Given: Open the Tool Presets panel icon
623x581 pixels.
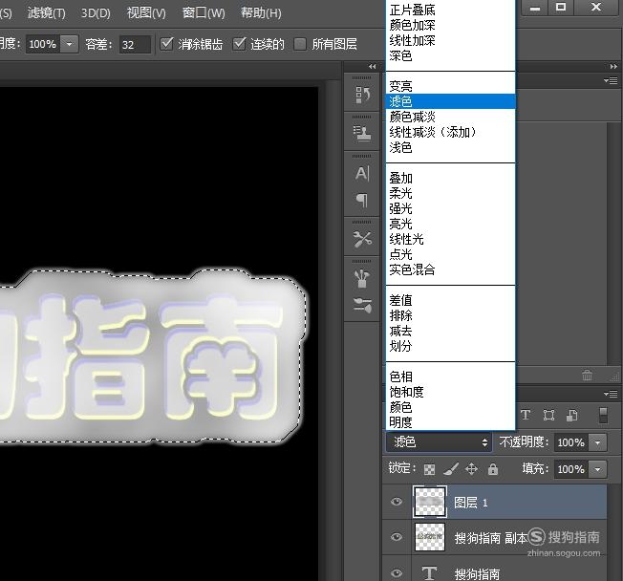Looking at the screenshot, I should click(x=362, y=240).
